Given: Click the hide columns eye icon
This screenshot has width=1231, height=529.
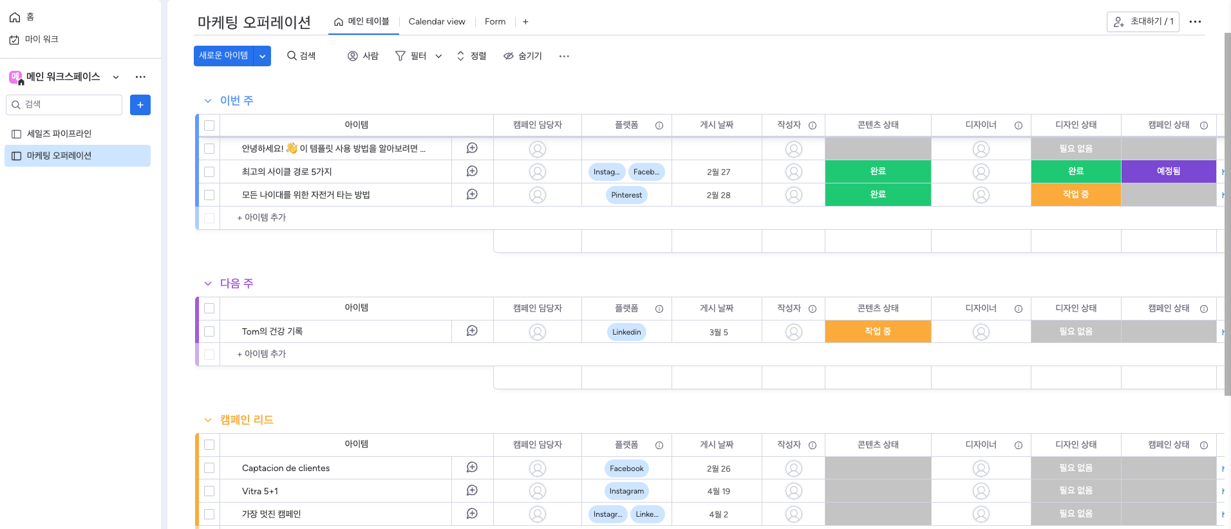Looking at the screenshot, I should coord(509,56).
